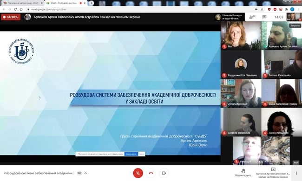The width and height of the screenshot is (302, 181).
Task: Click the camera permission icon in the address bar
Action: pyautogui.click(x=256, y=9)
